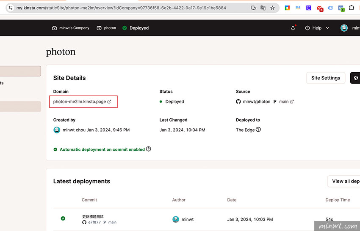Open the minwt/photon repository link
The width and height of the screenshot is (360, 231).
(257, 101)
